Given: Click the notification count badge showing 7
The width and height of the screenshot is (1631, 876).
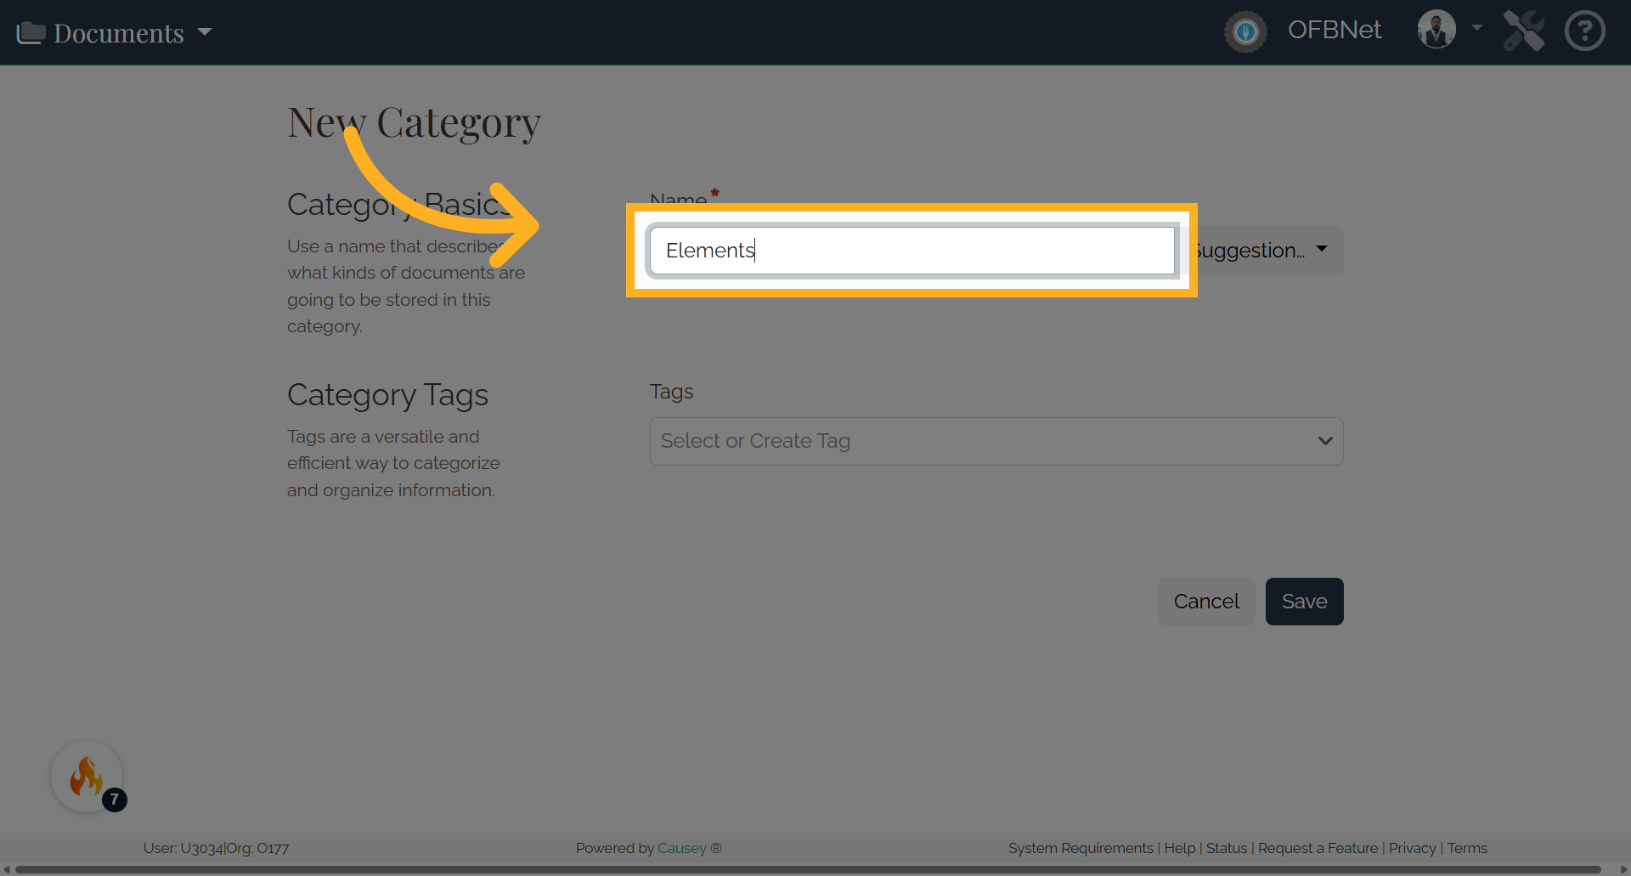Looking at the screenshot, I should click(115, 800).
